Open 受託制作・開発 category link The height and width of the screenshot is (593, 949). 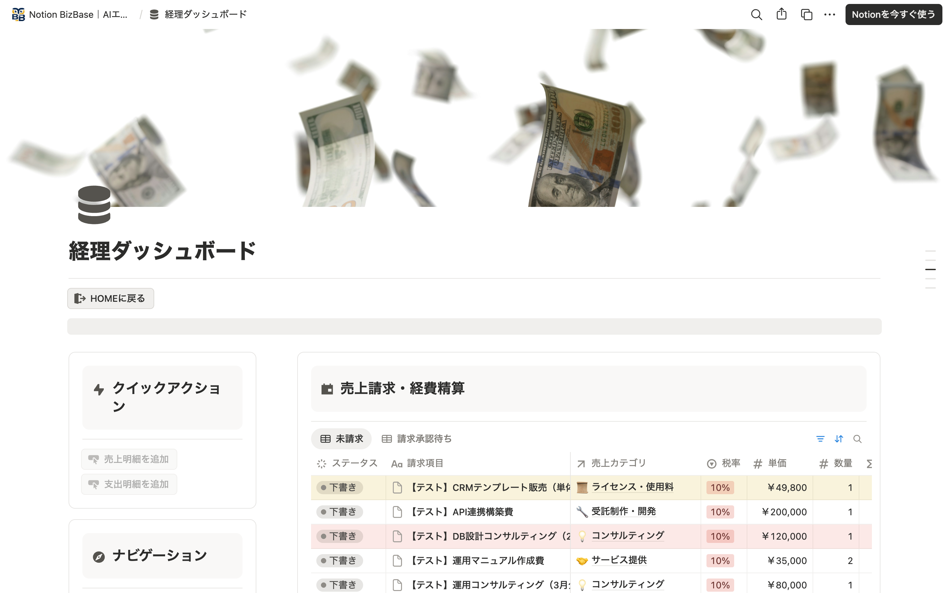pyautogui.click(x=624, y=511)
